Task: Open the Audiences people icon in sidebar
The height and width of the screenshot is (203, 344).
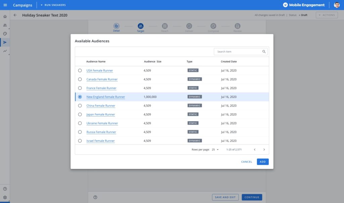Action: [5, 25]
